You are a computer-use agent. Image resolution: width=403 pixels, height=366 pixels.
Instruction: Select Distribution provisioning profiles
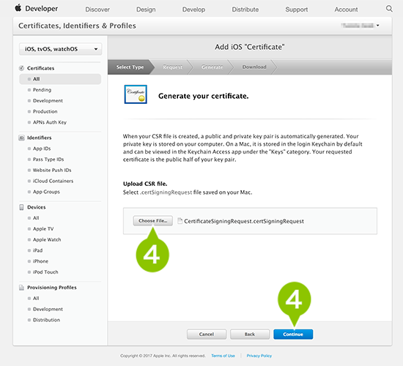tap(46, 320)
